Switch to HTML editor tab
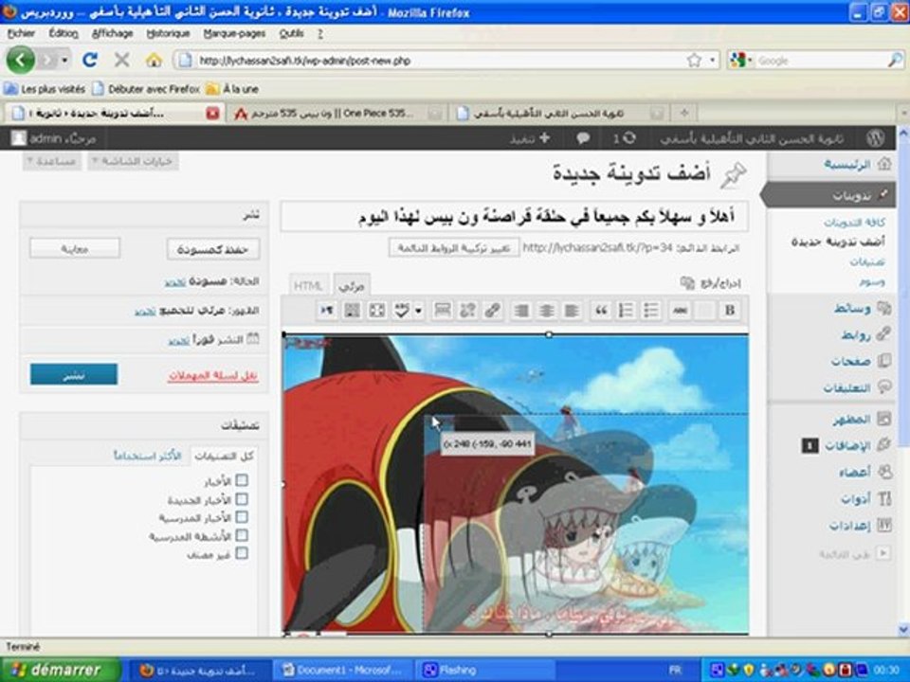 click(x=308, y=285)
